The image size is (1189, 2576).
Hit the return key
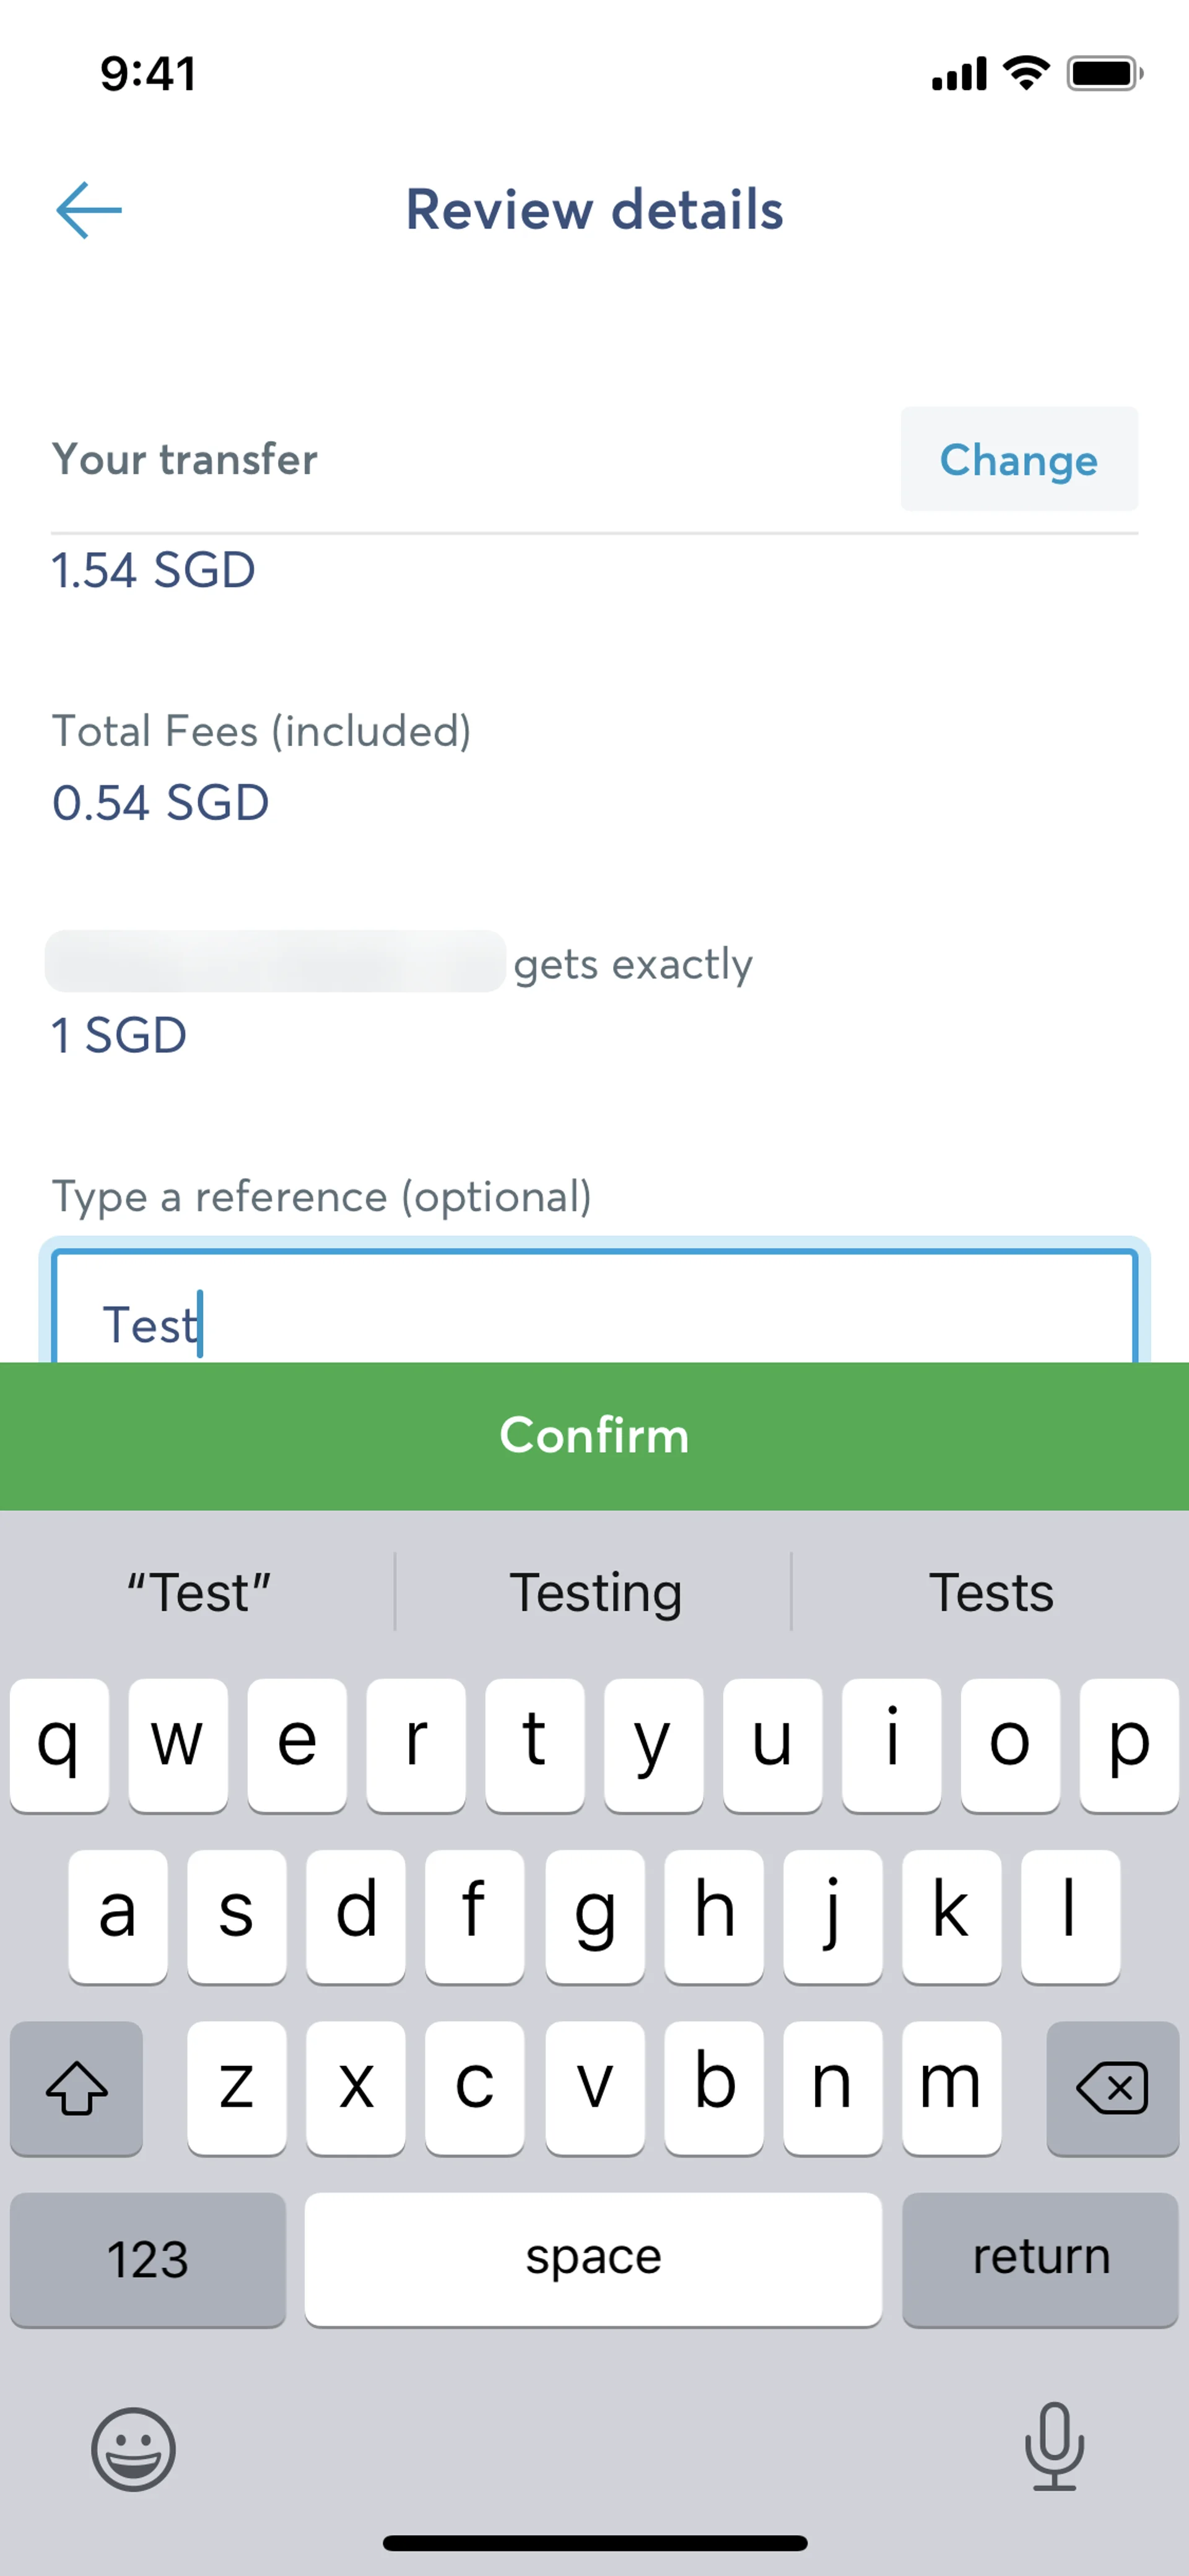1040,2259
